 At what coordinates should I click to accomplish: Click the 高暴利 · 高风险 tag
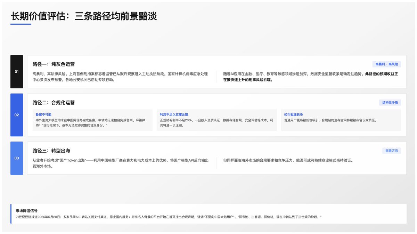386,64
